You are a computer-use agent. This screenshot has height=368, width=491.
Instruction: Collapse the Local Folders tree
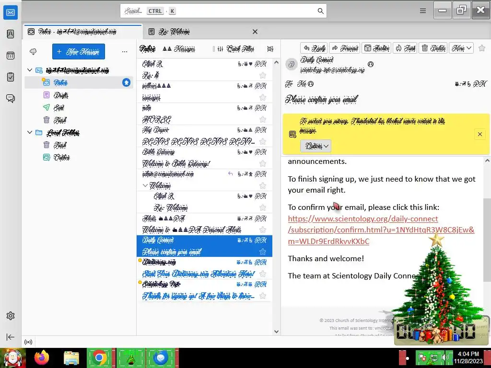(30, 132)
